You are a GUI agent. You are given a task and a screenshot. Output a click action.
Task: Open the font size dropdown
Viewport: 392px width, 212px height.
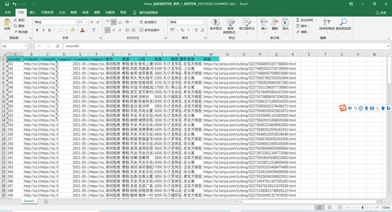coord(87,22)
